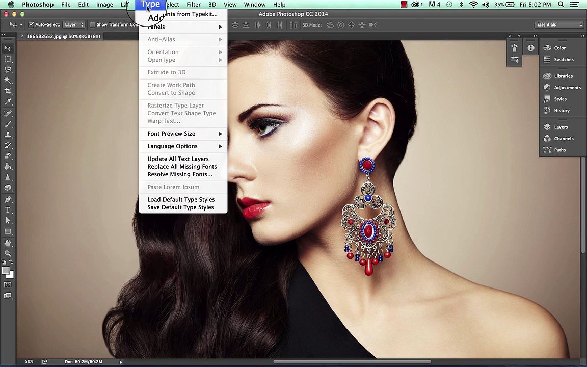Pick the Eyedropper tool

8,101
